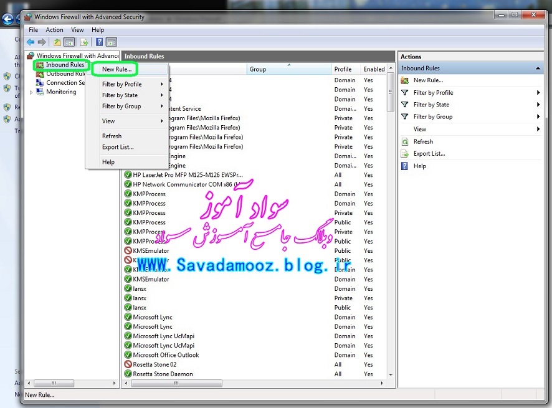
Task: Click Refresh link in Actions pane
Action: (x=423, y=141)
